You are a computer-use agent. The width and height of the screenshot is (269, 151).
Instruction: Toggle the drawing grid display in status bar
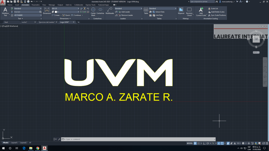tap(195, 143)
